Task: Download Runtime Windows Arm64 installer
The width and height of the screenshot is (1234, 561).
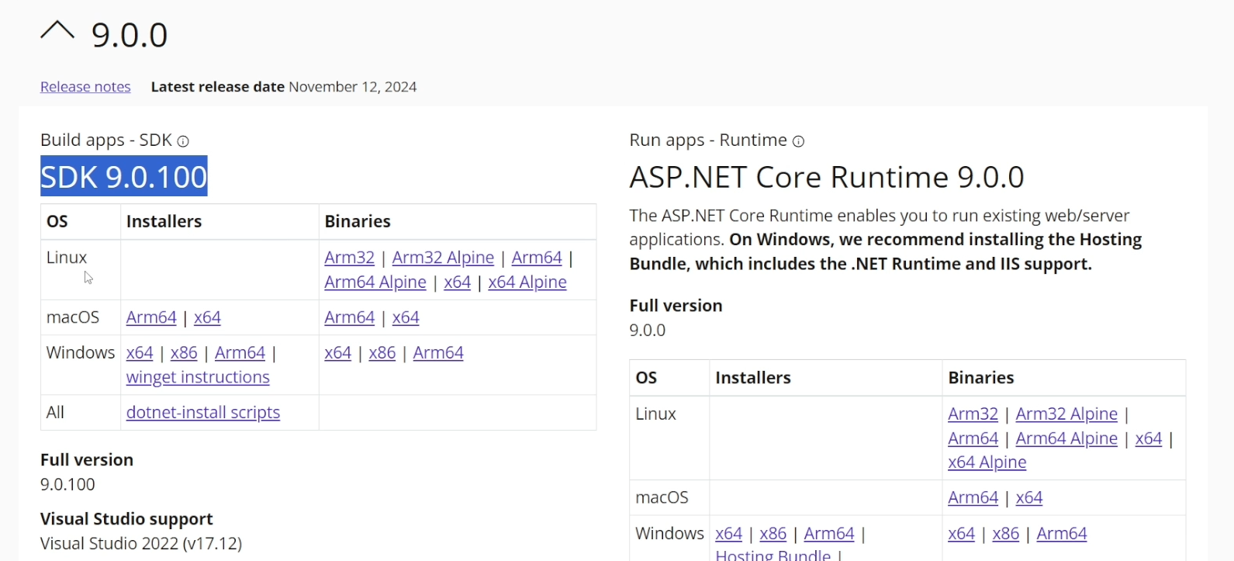Action: pyautogui.click(x=829, y=534)
